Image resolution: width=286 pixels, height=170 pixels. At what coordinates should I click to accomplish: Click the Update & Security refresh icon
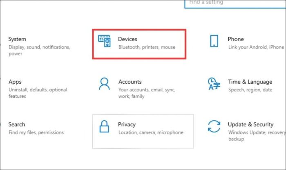click(x=214, y=126)
